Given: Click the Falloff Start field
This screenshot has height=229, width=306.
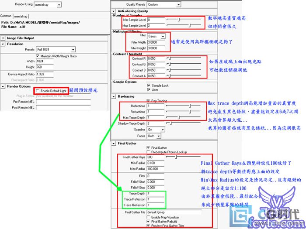Looking at the screenshot, I should pyautogui.click(x=156, y=182).
